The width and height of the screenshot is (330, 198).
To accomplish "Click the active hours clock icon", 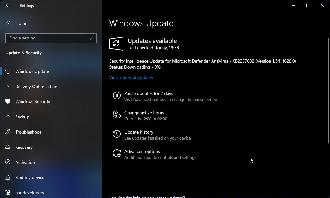I will tap(117, 115).
